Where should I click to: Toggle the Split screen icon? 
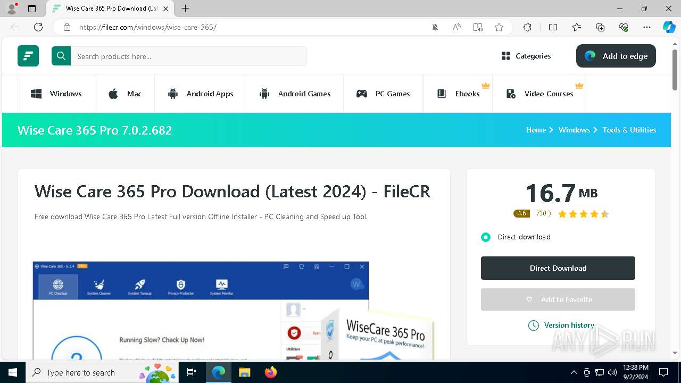pyautogui.click(x=553, y=27)
